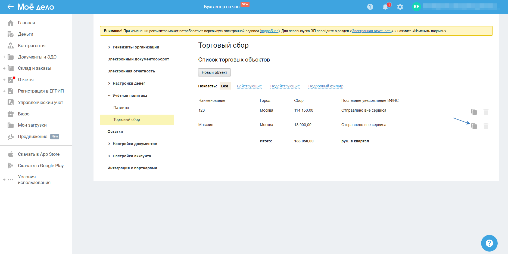Open Остатки settings section
Image resolution: width=508 pixels, height=254 pixels.
[115, 131]
